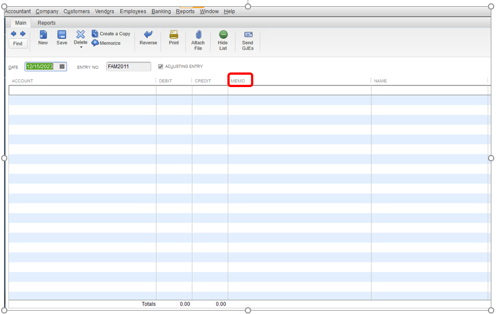Viewport: 497px width, 314px height.
Task: Open the Window menu
Action: (209, 11)
